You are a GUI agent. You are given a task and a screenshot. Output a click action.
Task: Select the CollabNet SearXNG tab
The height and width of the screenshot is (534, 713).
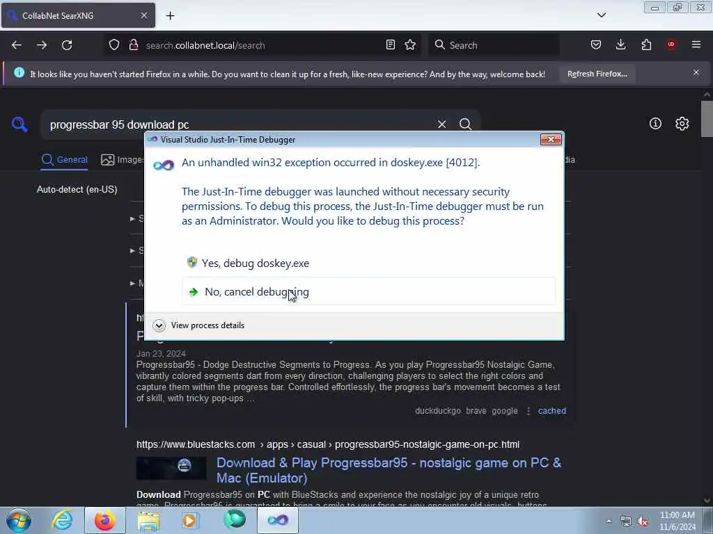point(78,15)
